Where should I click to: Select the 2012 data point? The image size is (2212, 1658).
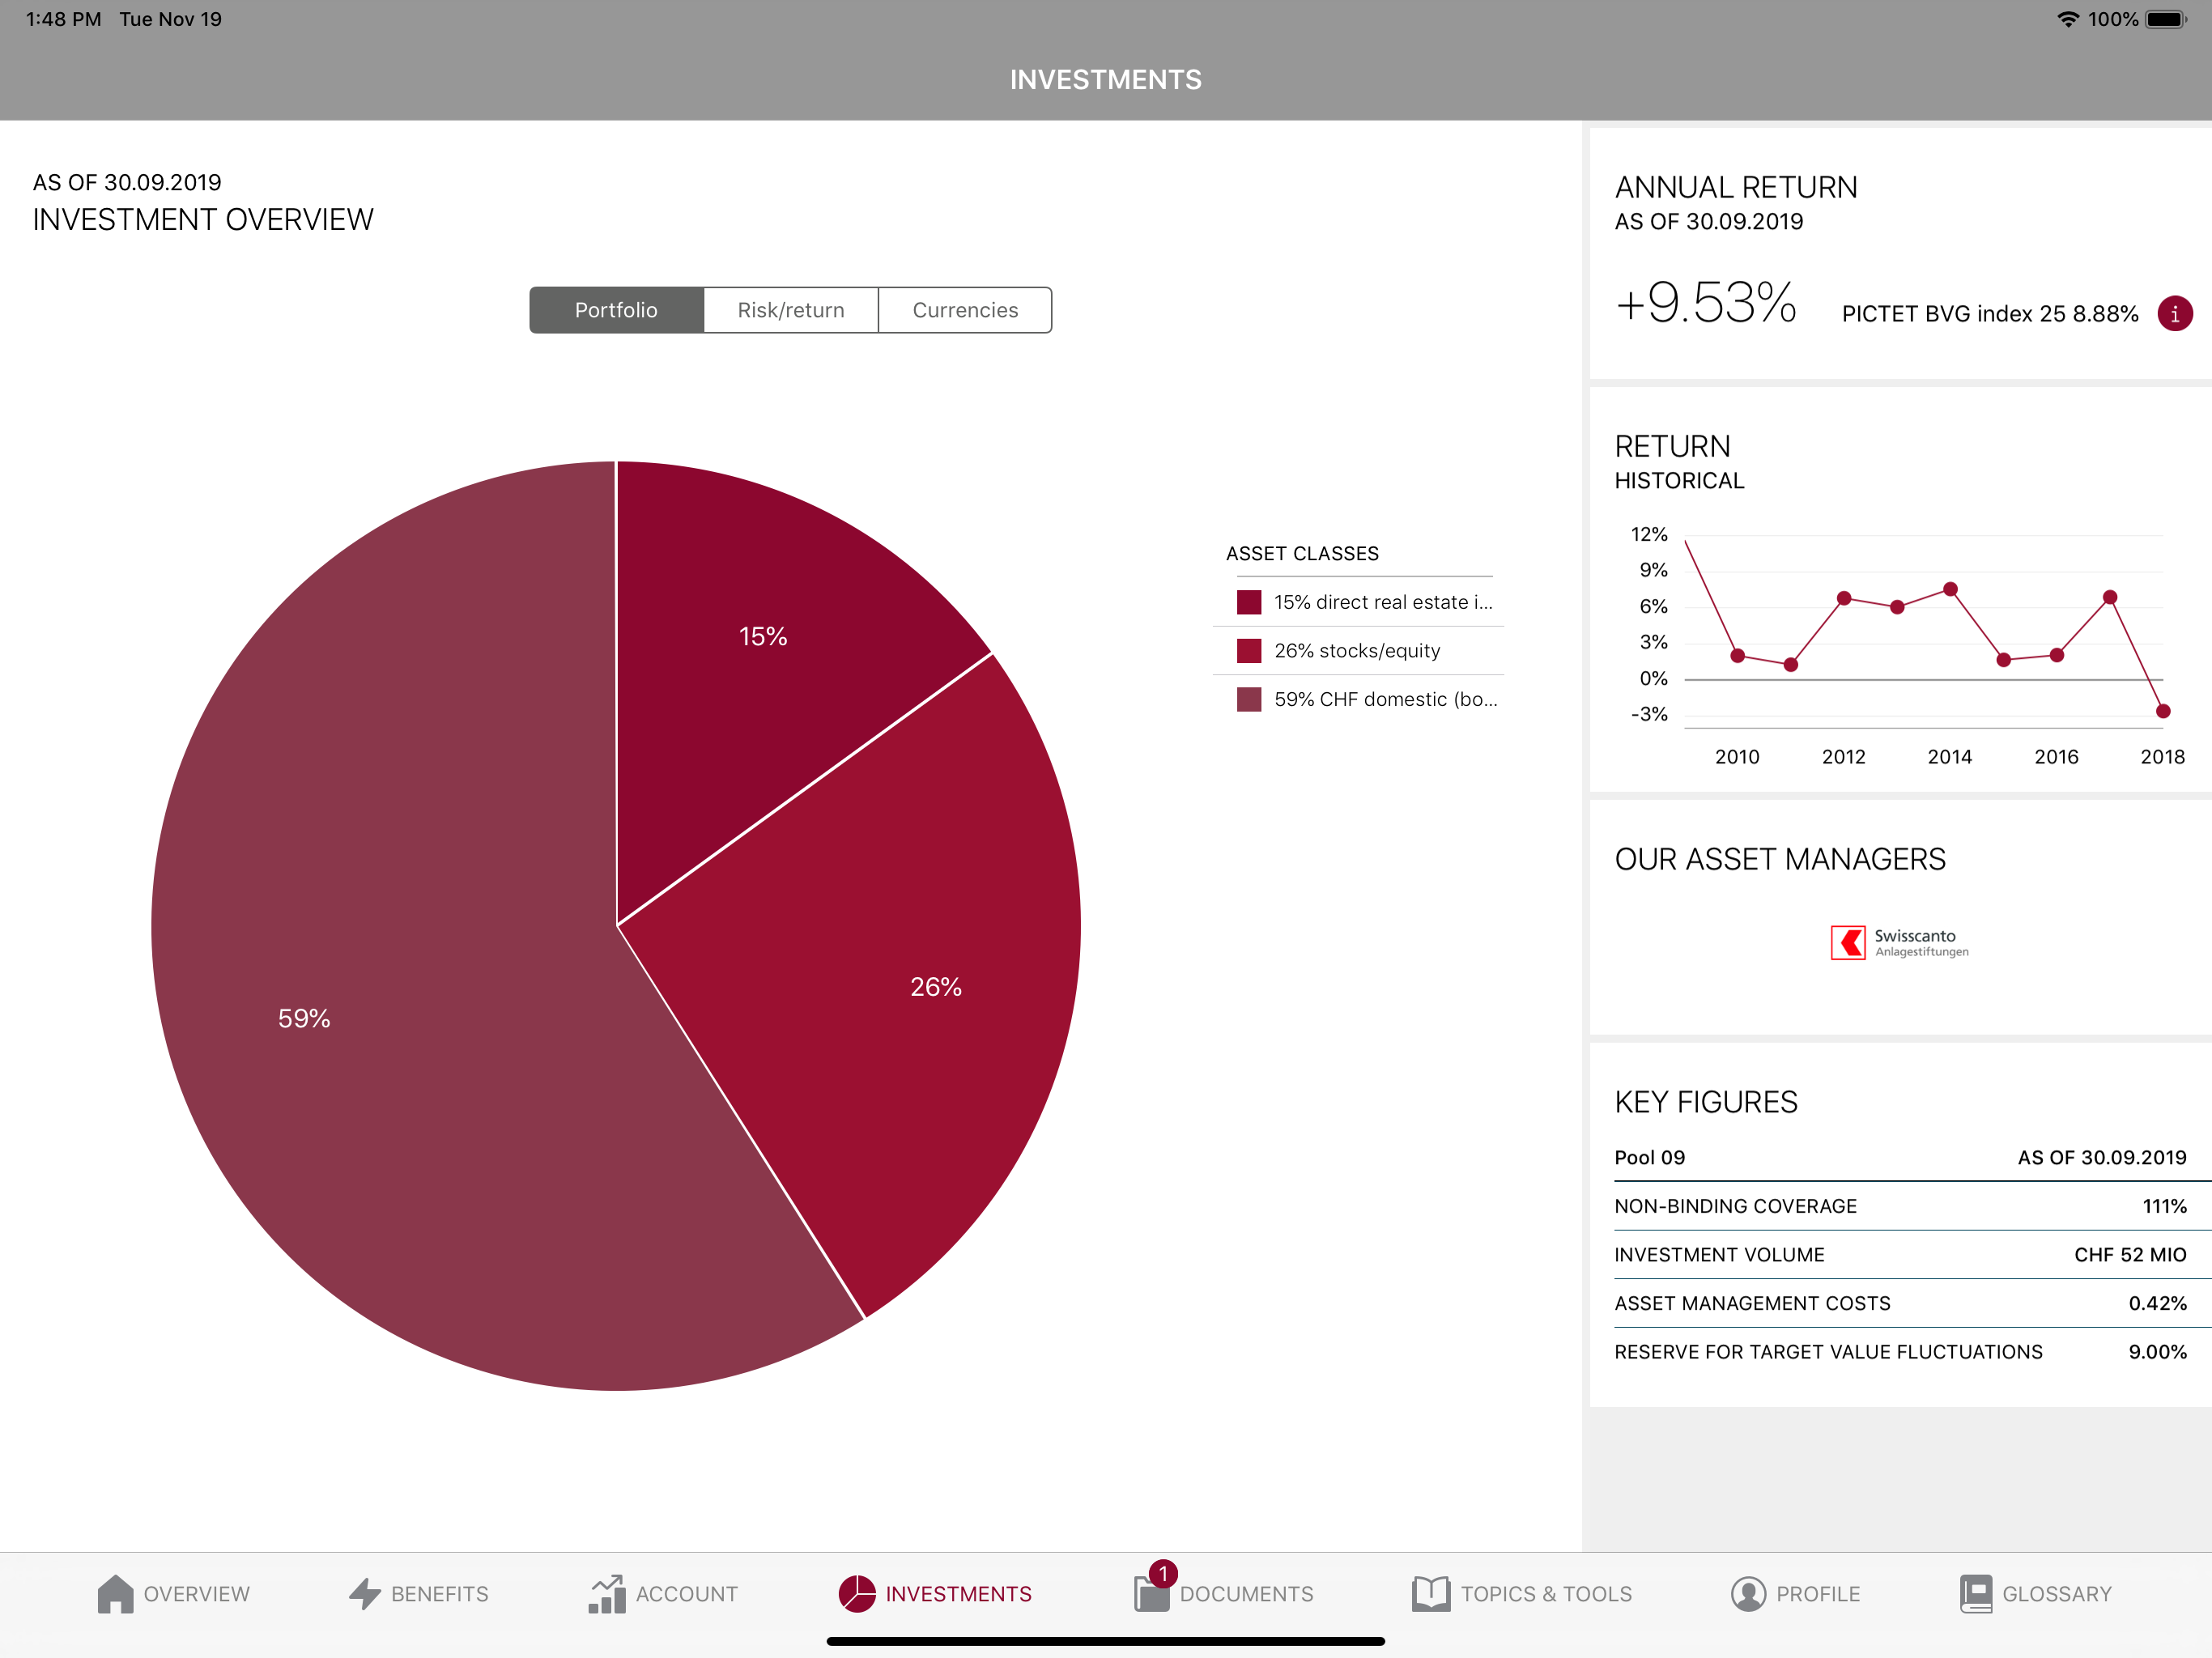pyautogui.click(x=1844, y=598)
